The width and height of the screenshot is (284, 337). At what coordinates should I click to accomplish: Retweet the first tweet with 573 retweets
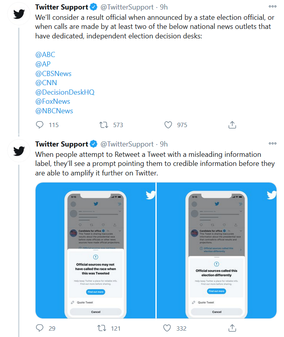(x=104, y=125)
